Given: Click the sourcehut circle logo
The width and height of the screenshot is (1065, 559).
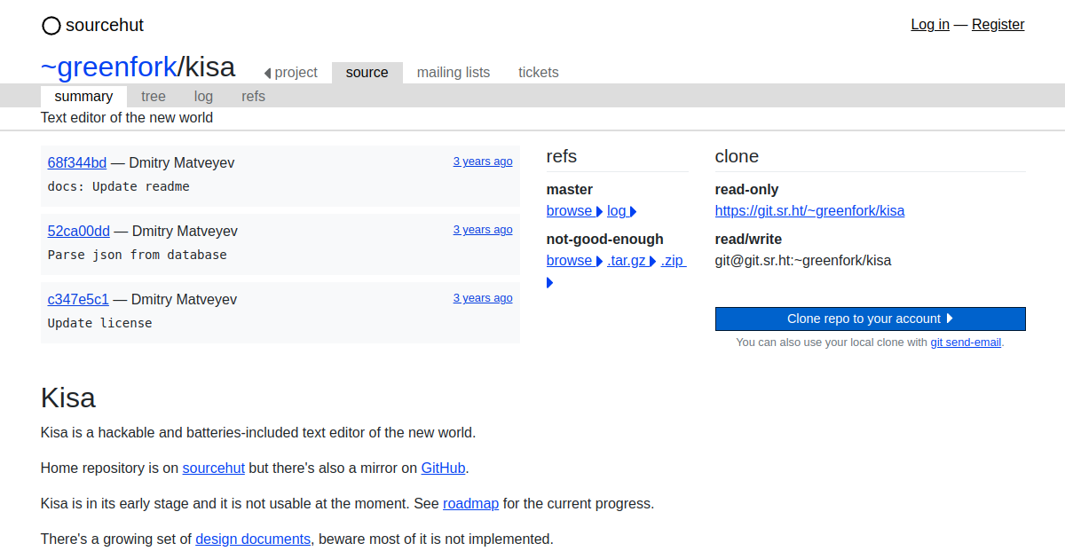Looking at the screenshot, I should click(51, 26).
